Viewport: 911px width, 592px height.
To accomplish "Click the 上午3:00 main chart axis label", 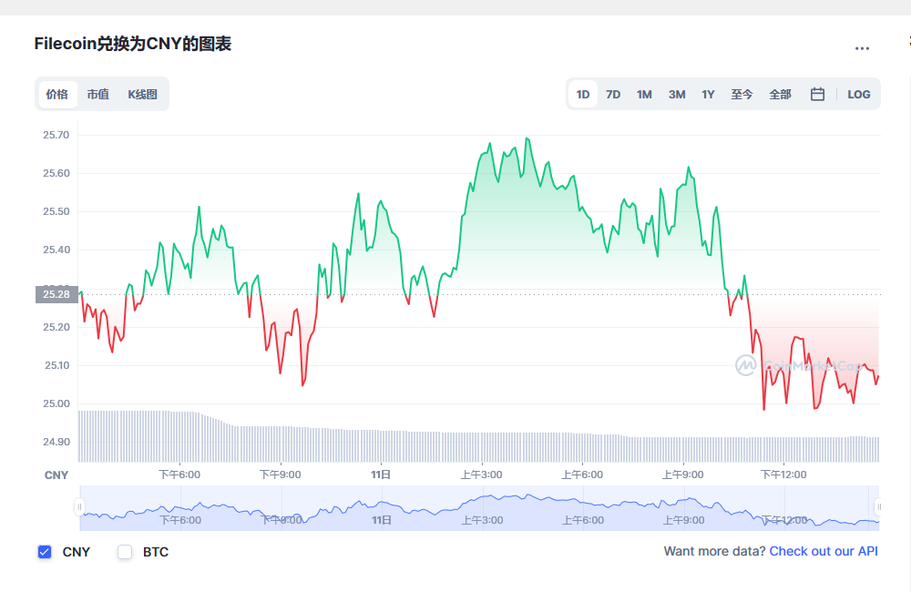I will [x=482, y=475].
